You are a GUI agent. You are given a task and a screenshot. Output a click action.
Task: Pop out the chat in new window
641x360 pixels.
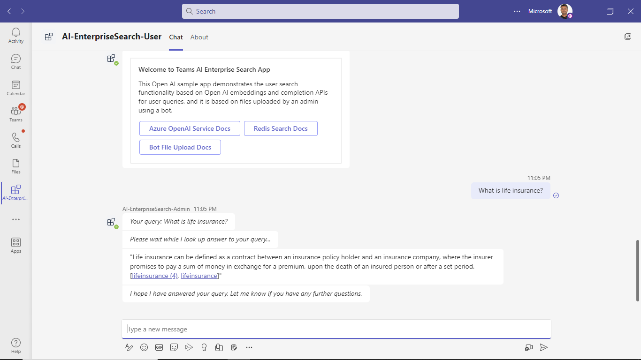pyautogui.click(x=628, y=37)
